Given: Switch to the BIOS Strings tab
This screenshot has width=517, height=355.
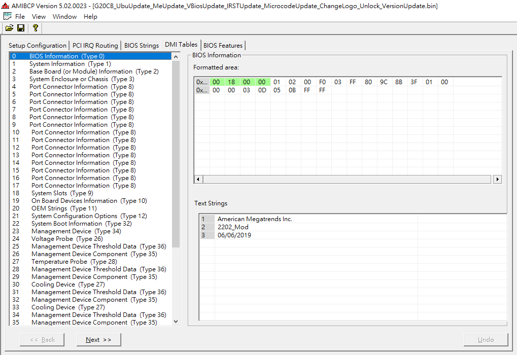Looking at the screenshot, I should 142,46.
